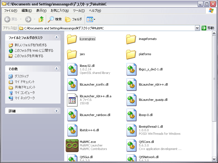Viewport: 218px width, 163px height.
Task: Open the お気に入り(A) menu
Action: (x=60, y=11)
